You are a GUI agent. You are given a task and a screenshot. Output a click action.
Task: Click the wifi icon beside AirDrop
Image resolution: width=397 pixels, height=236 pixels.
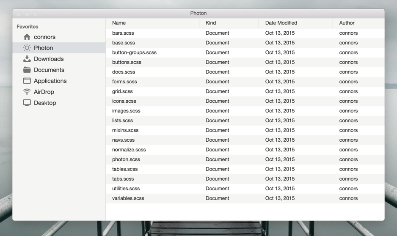(x=27, y=92)
